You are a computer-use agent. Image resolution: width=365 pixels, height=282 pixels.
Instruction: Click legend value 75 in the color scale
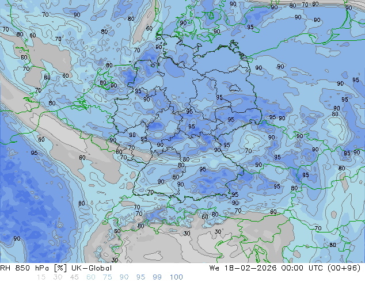(x=107, y=277)
